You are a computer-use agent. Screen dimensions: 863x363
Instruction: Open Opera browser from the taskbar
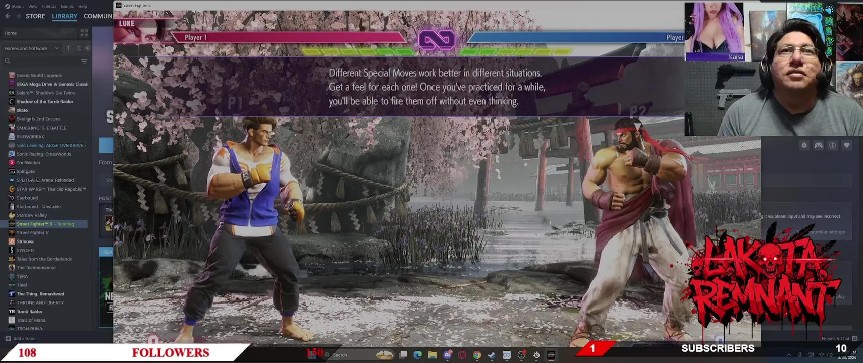462,355
